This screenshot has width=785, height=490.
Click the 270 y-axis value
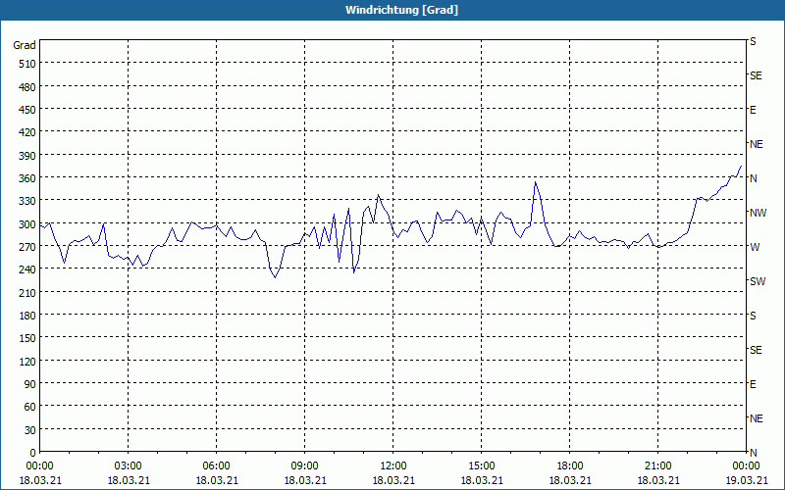[28, 247]
